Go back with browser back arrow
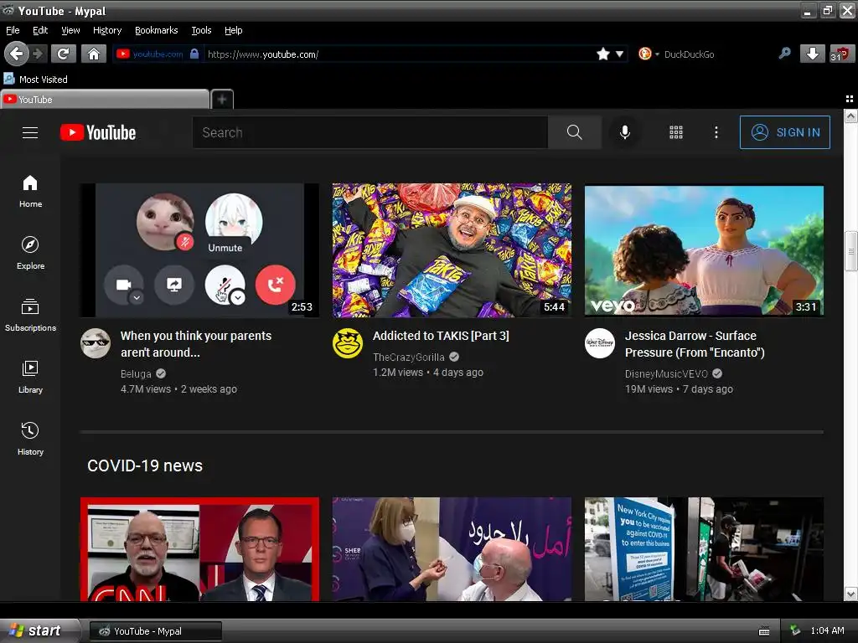858x643 pixels. pos(17,54)
